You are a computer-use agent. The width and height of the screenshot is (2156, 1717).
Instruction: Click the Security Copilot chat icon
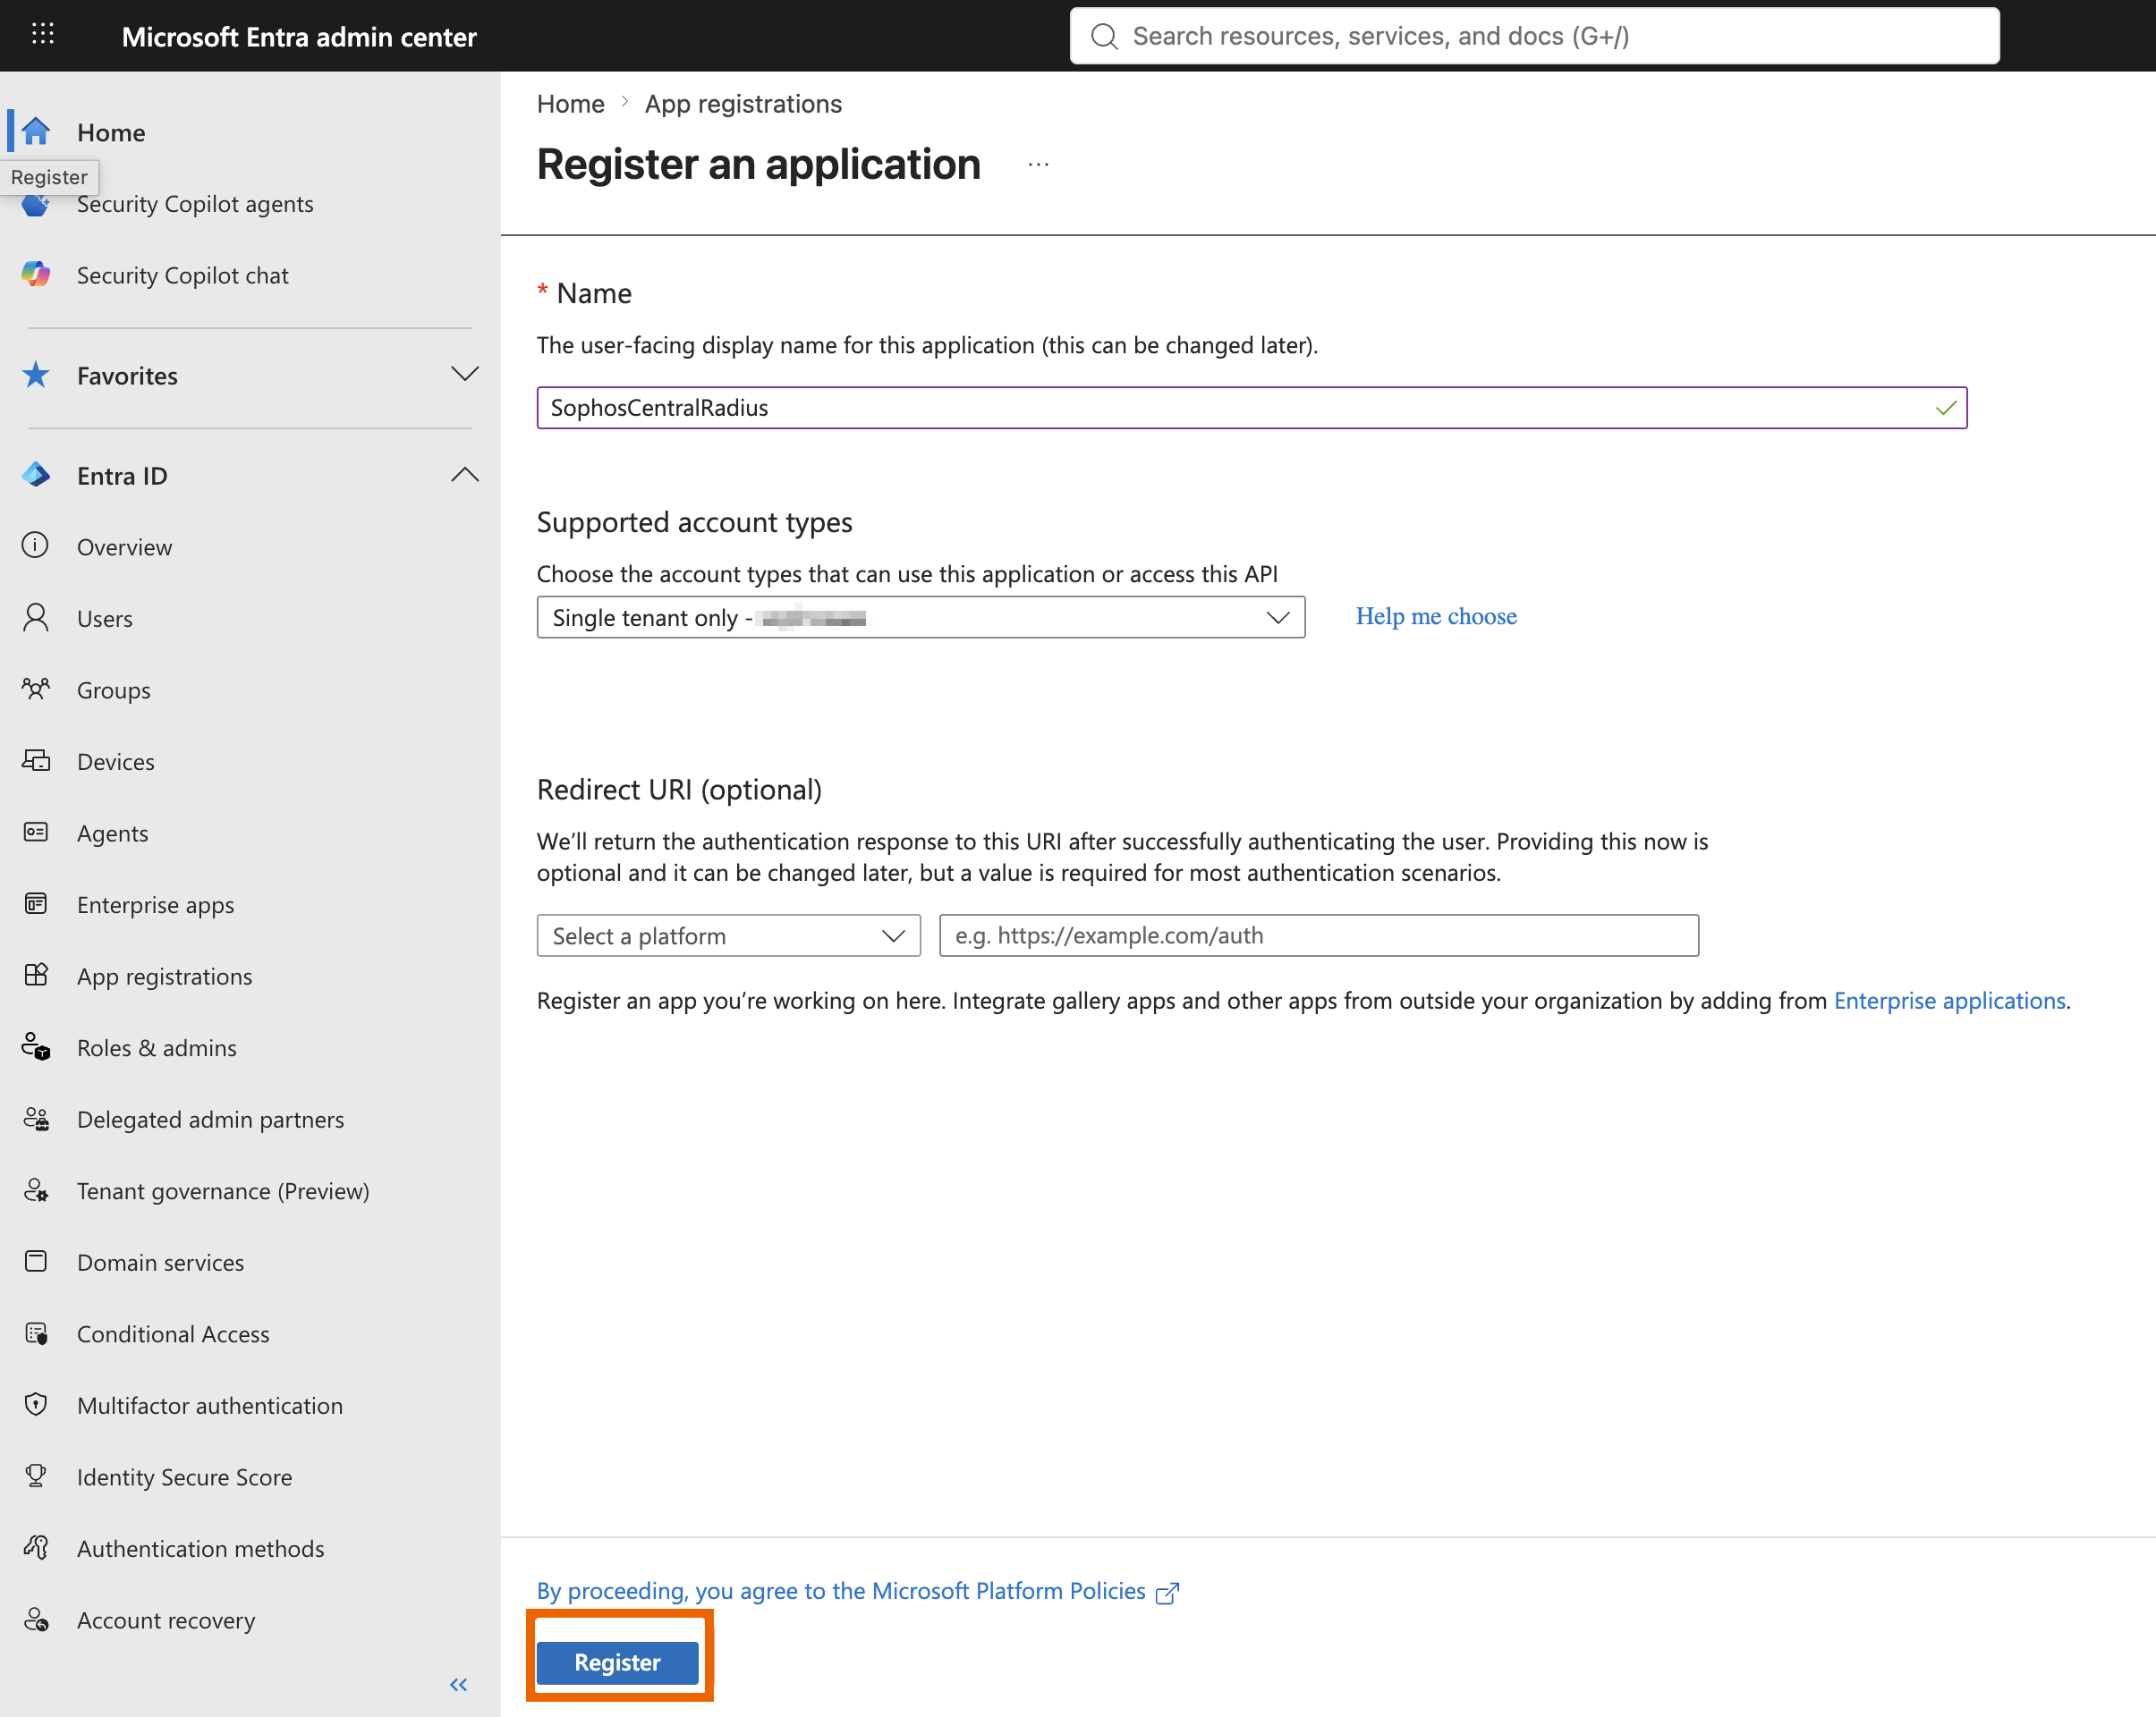36,275
